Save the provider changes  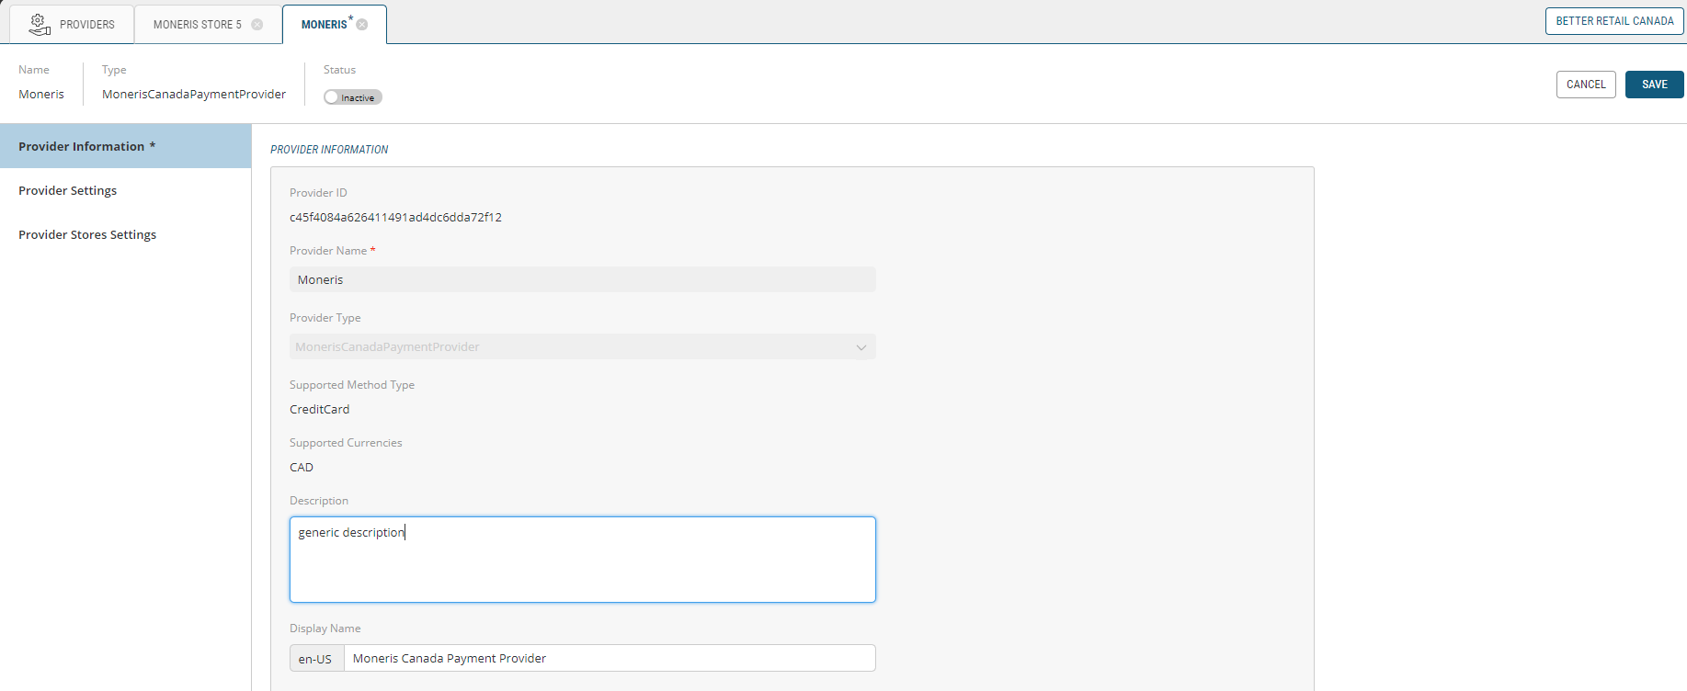coord(1654,85)
